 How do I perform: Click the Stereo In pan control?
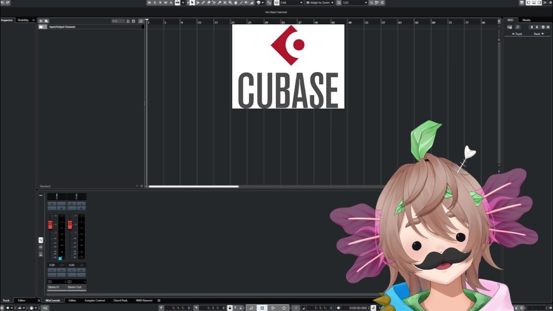point(57,197)
